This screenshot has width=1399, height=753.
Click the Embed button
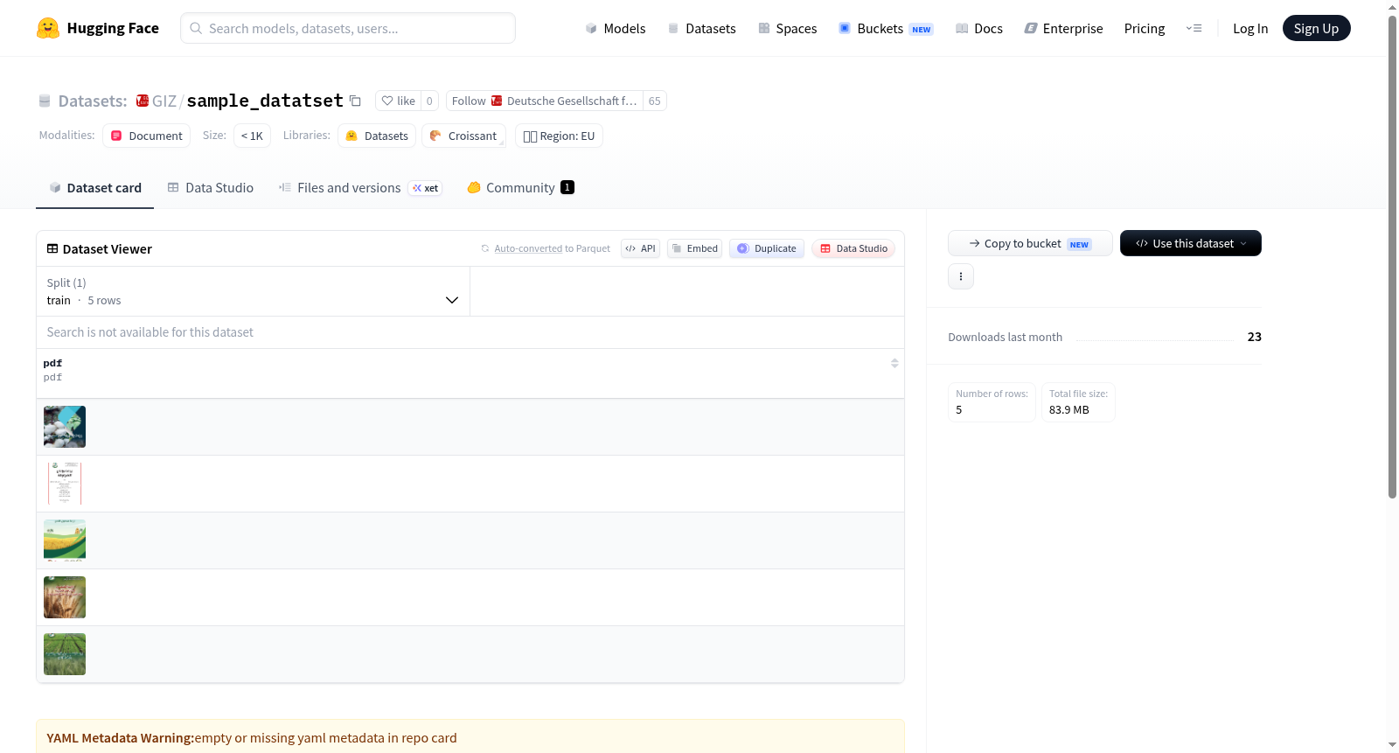pos(695,248)
